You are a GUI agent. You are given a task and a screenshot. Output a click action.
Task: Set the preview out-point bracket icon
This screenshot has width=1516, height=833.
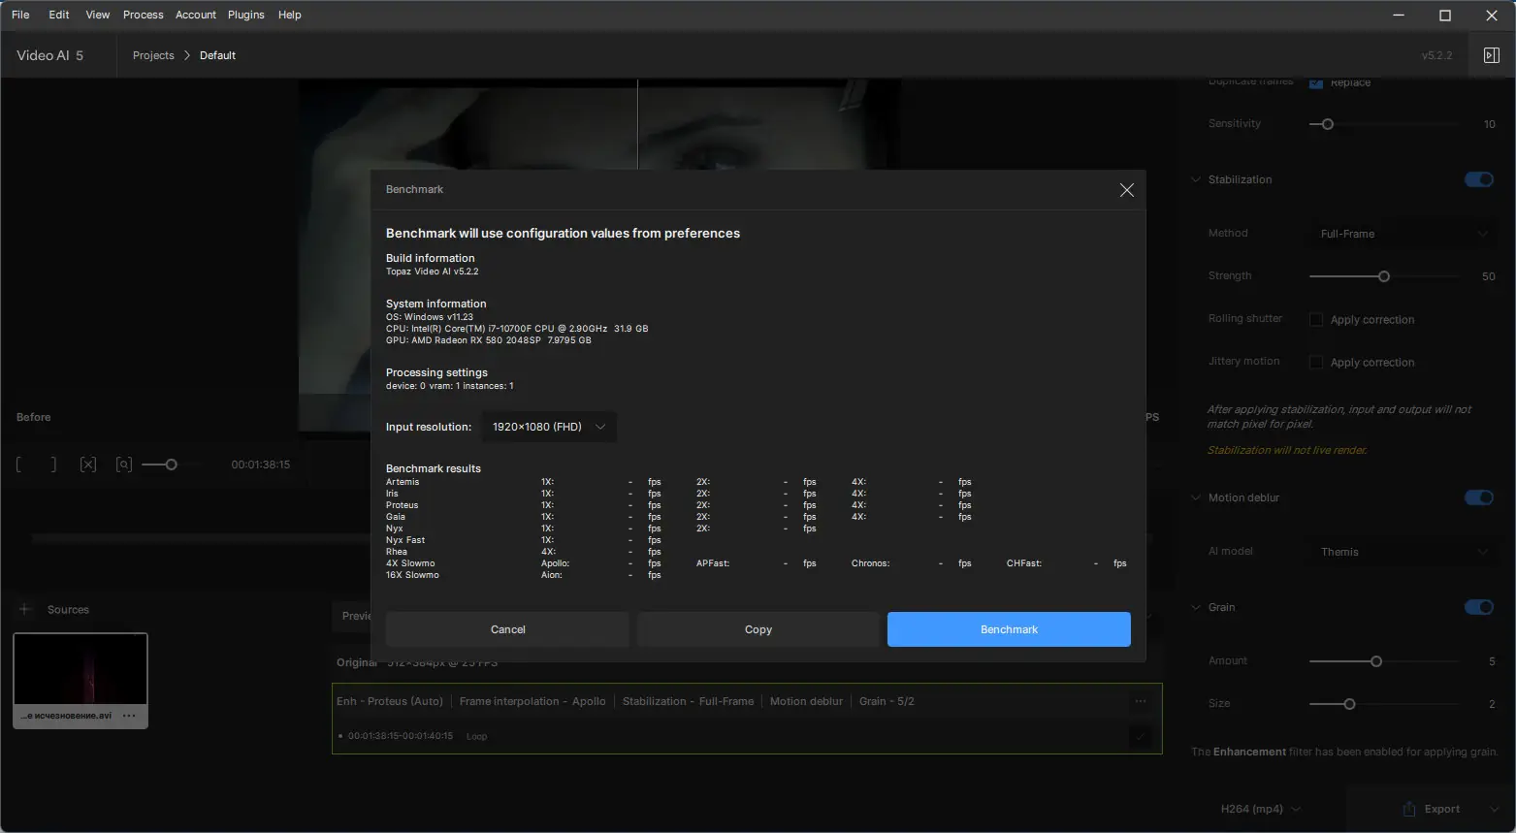click(51, 464)
